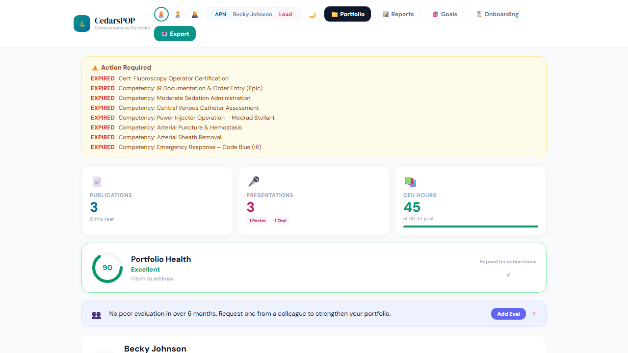Toggle dark mode with the moon icon
The width and height of the screenshot is (628, 353).
313,14
